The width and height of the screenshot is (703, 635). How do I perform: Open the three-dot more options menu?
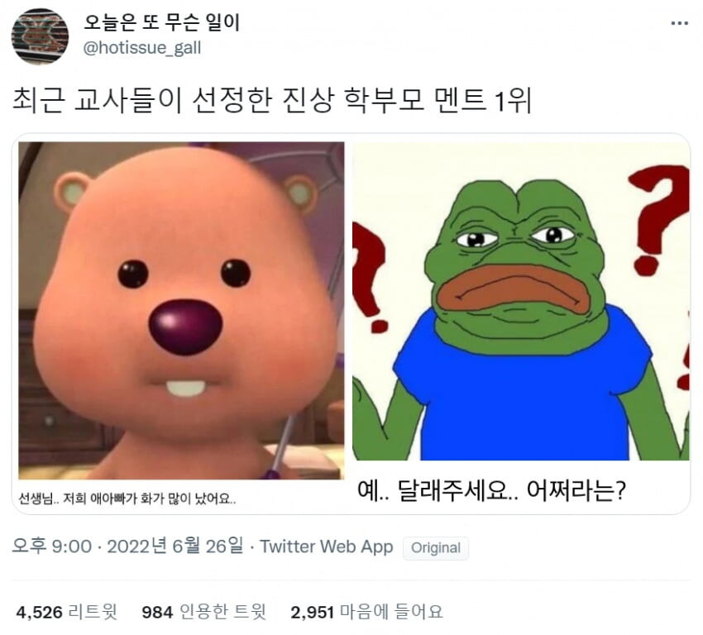tap(679, 23)
